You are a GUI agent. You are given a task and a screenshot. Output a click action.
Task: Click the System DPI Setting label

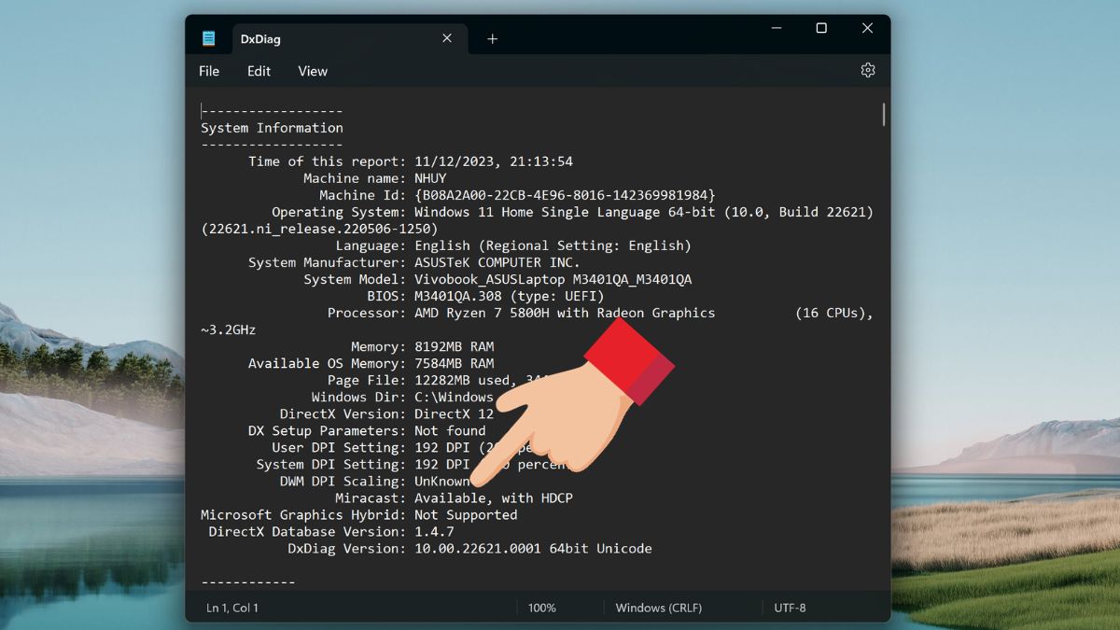[331, 464]
